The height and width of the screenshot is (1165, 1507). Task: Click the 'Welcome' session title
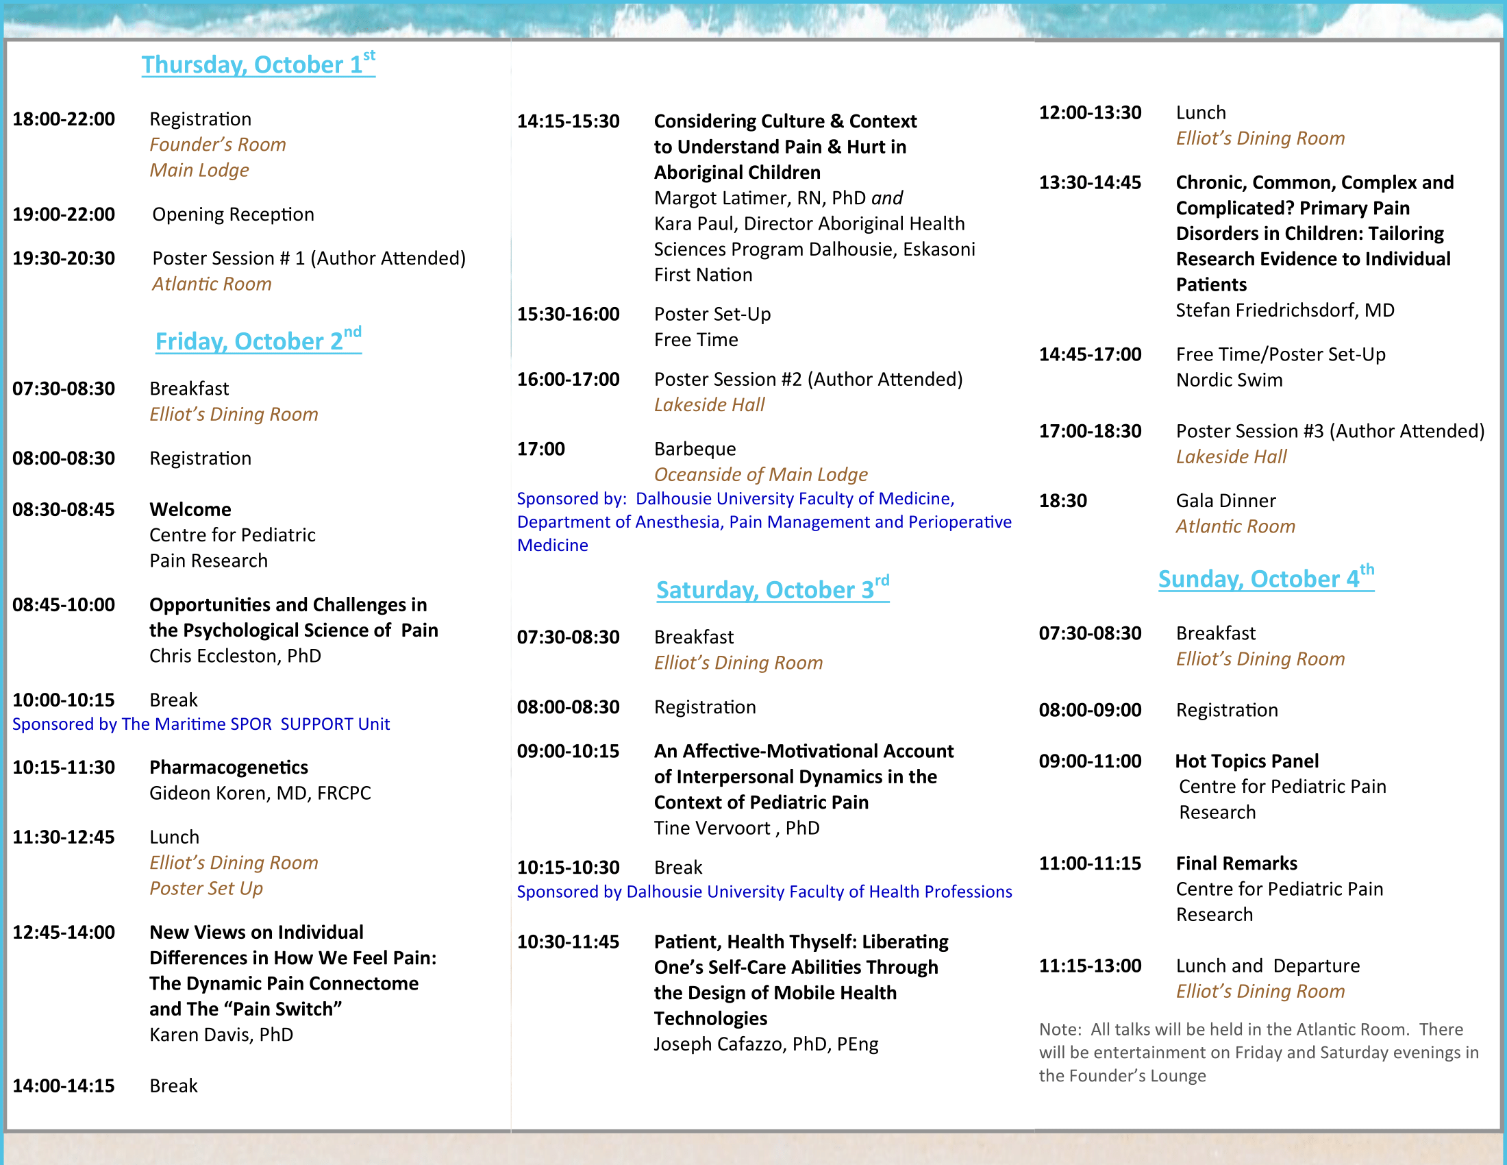[x=190, y=509]
